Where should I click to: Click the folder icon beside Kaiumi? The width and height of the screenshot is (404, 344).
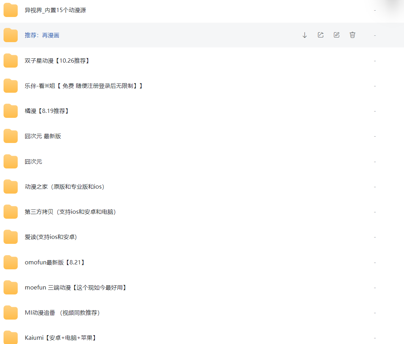(x=10, y=337)
